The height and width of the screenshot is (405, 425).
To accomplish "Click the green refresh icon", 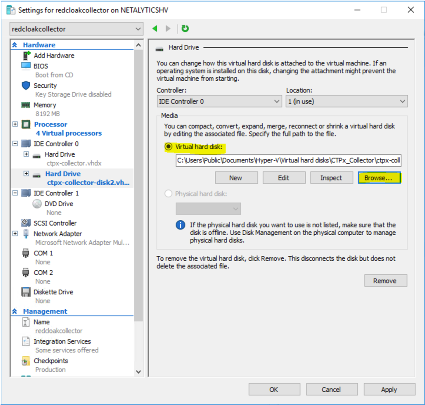I will pyautogui.click(x=185, y=28).
